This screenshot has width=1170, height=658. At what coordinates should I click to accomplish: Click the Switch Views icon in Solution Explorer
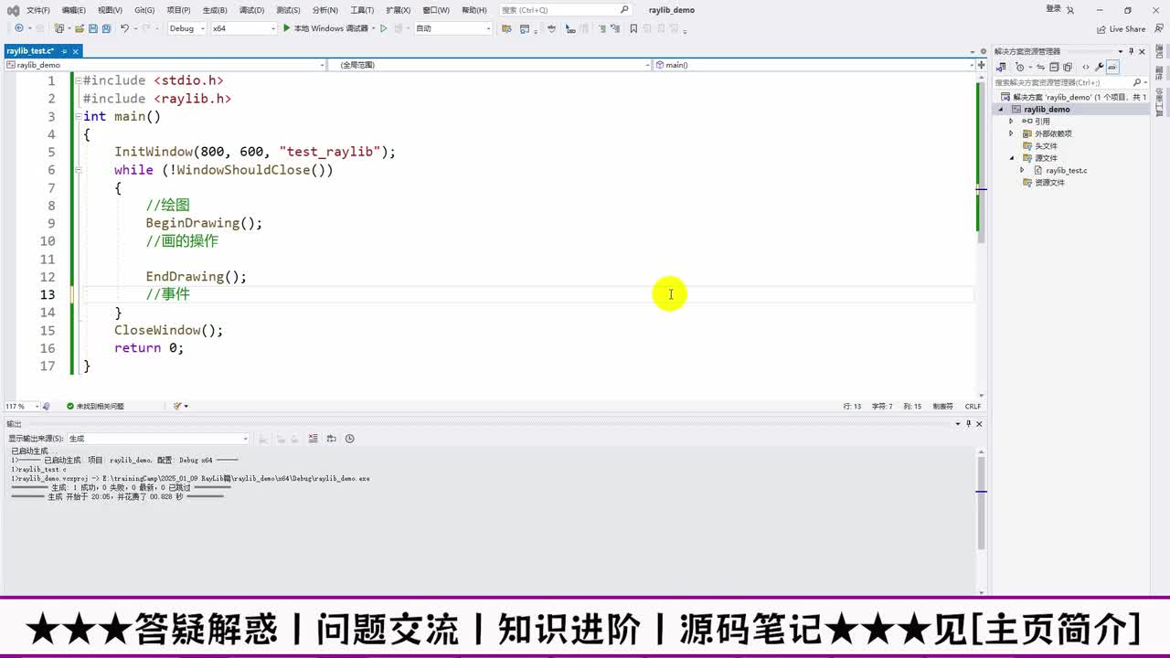click(1001, 67)
